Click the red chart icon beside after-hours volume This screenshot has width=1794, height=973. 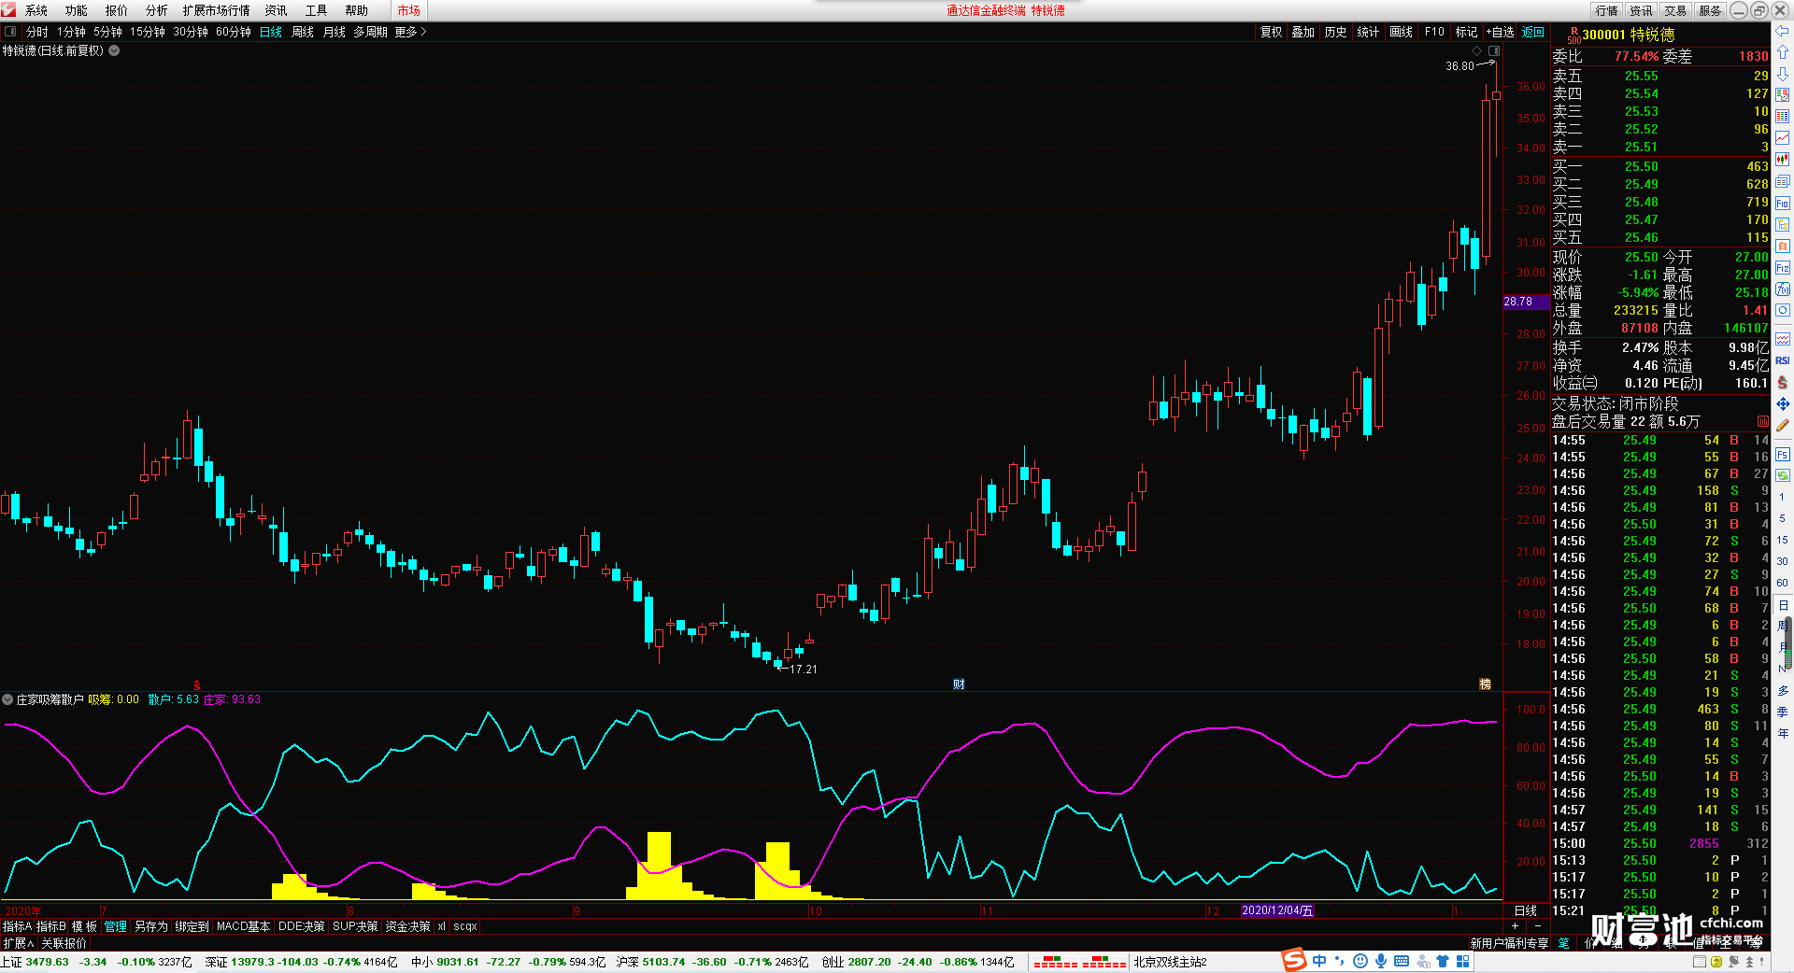[x=1762, y=422]
